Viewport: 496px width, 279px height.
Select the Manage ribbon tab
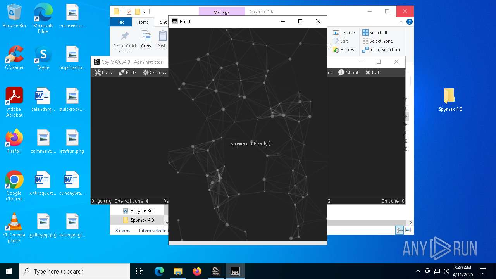tap(222, 12)
